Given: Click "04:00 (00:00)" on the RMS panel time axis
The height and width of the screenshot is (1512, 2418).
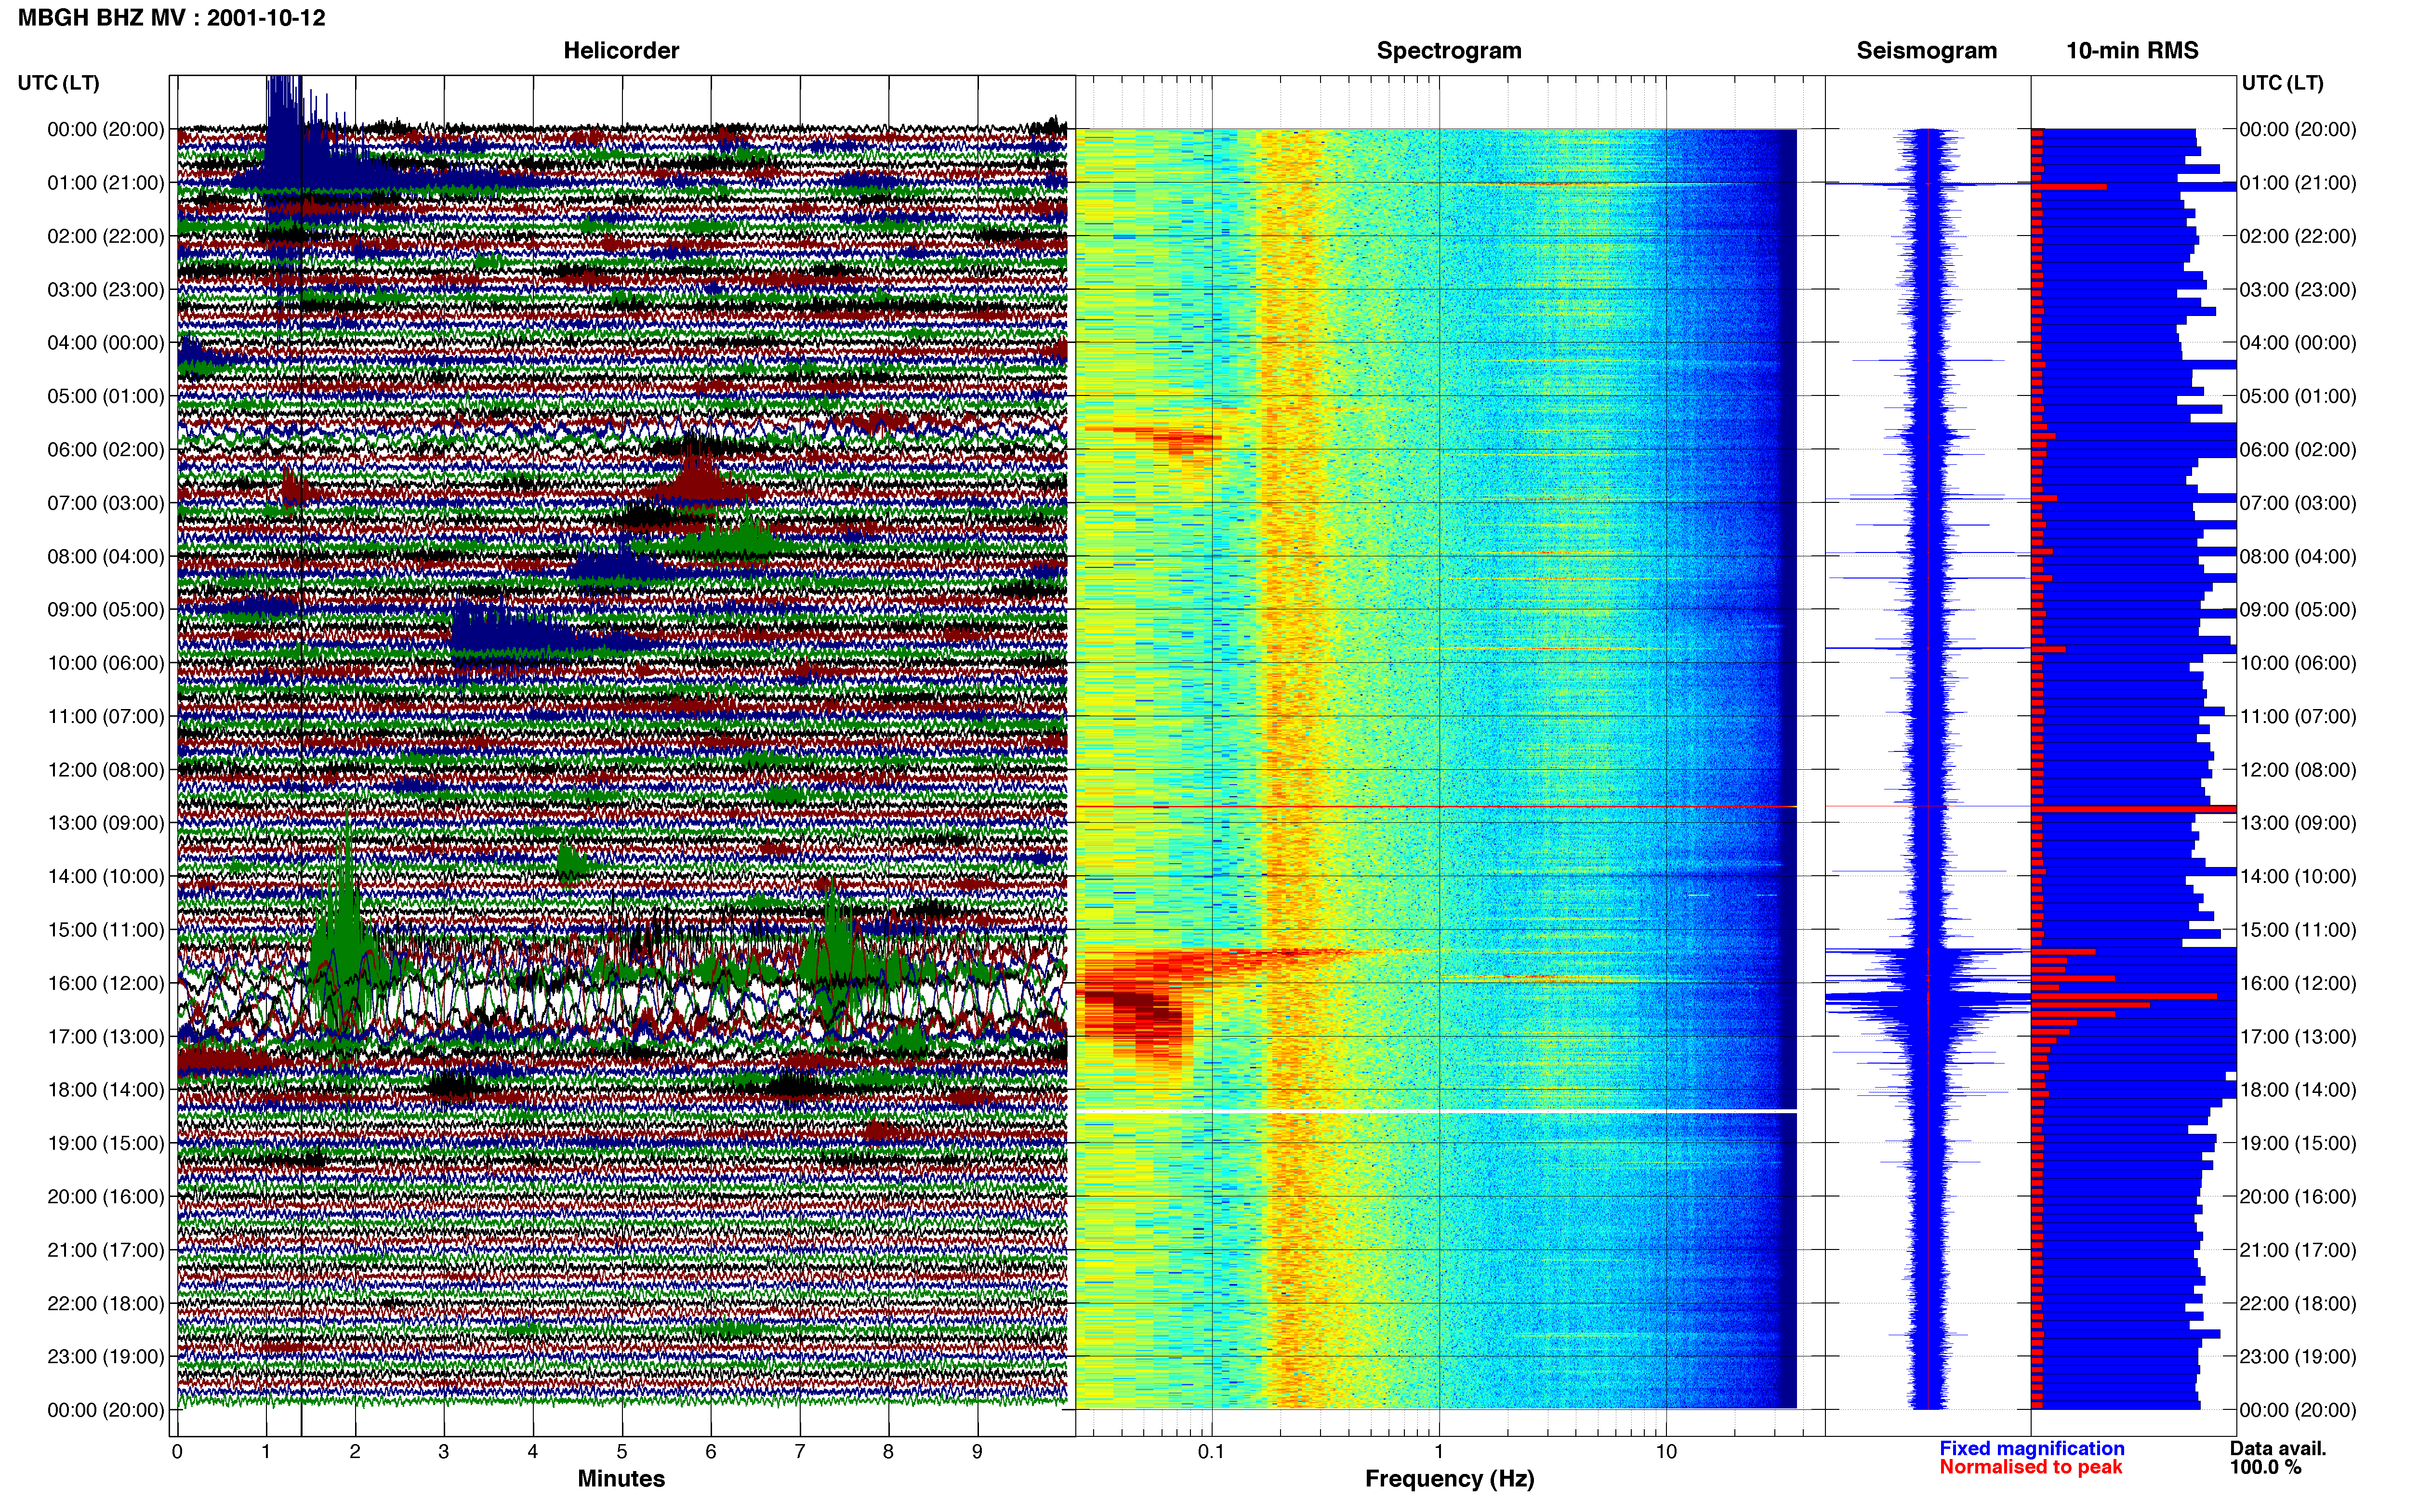Looking at the screenshot, I should click(2298, 343).
